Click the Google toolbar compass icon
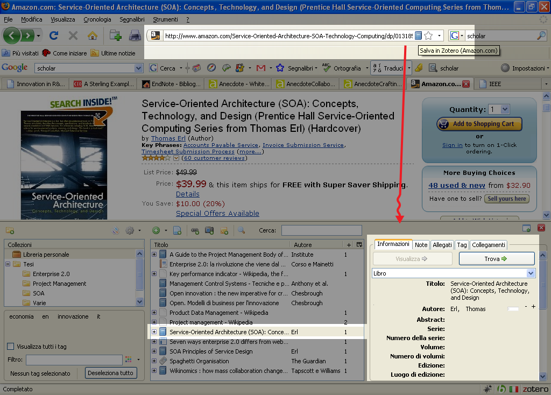 (211, 68)
